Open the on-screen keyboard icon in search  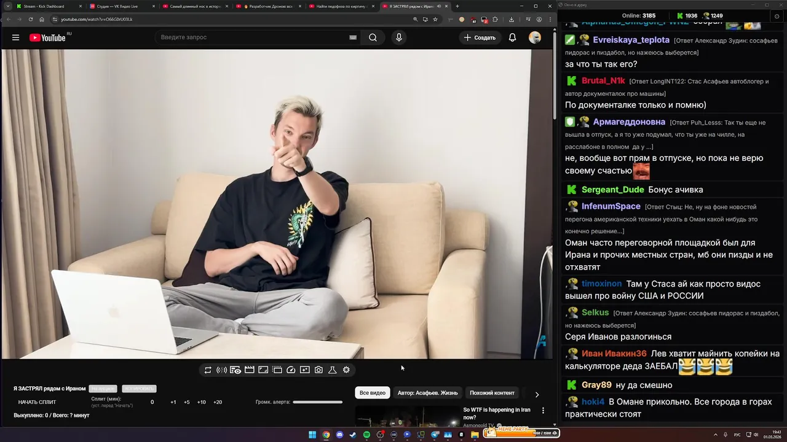pyautogui.click(x=353, y=37)
